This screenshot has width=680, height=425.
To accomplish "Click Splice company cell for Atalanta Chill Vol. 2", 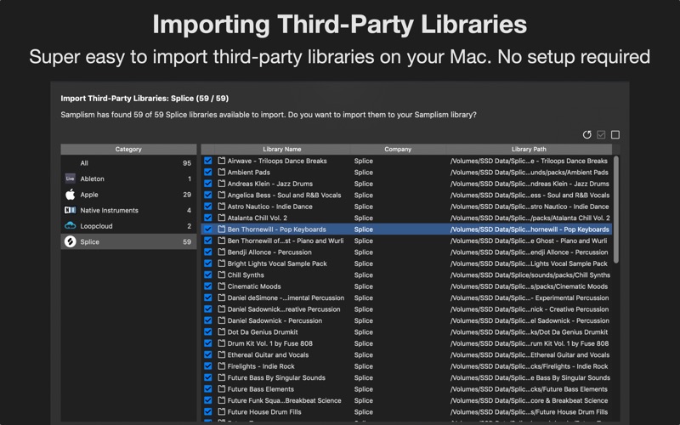I will click(364, 218).
